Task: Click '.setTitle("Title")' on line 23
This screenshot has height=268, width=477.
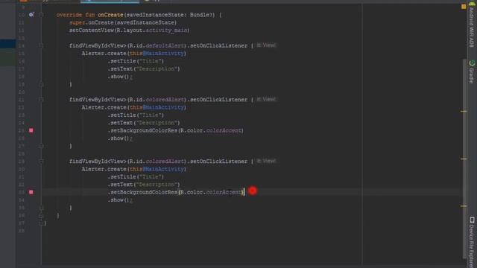Action: 136,115
